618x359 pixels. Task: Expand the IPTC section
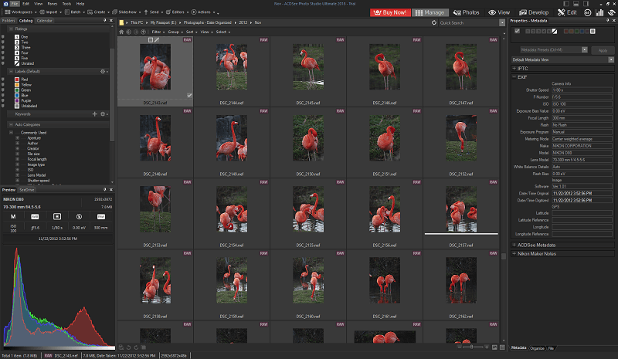(514, 68)
